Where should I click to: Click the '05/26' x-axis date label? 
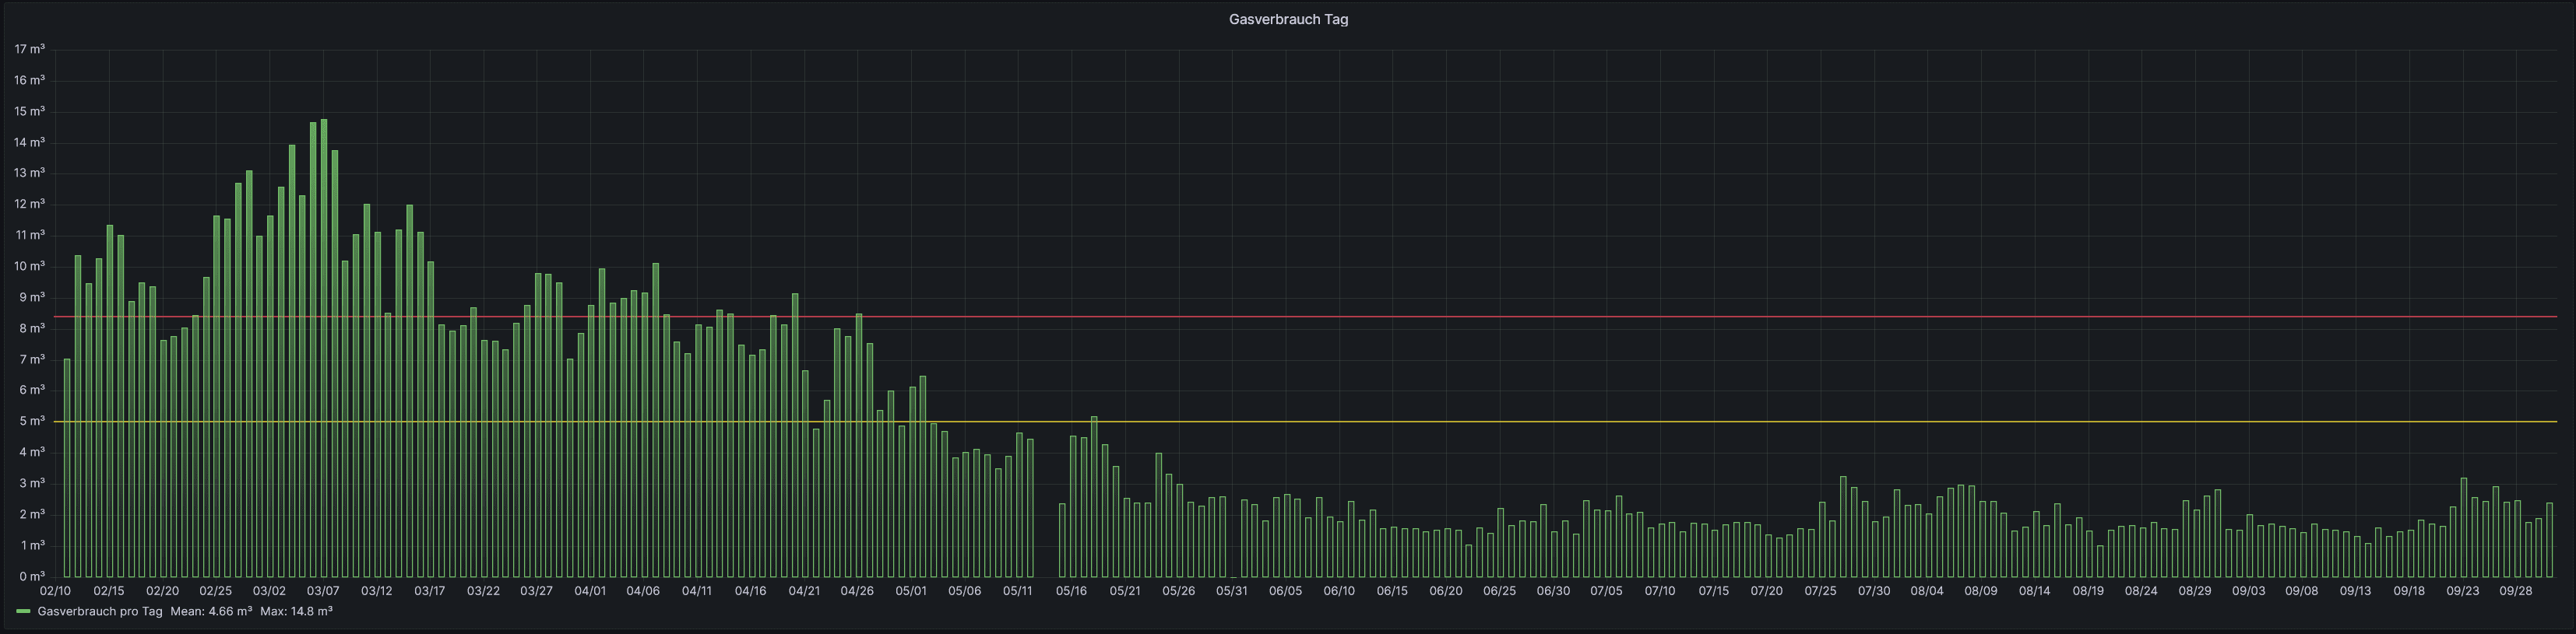coord(1178,590)
